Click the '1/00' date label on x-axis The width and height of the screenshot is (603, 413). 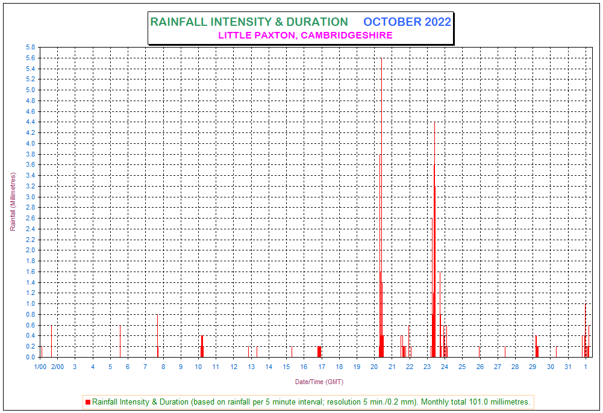coord(40,367)
